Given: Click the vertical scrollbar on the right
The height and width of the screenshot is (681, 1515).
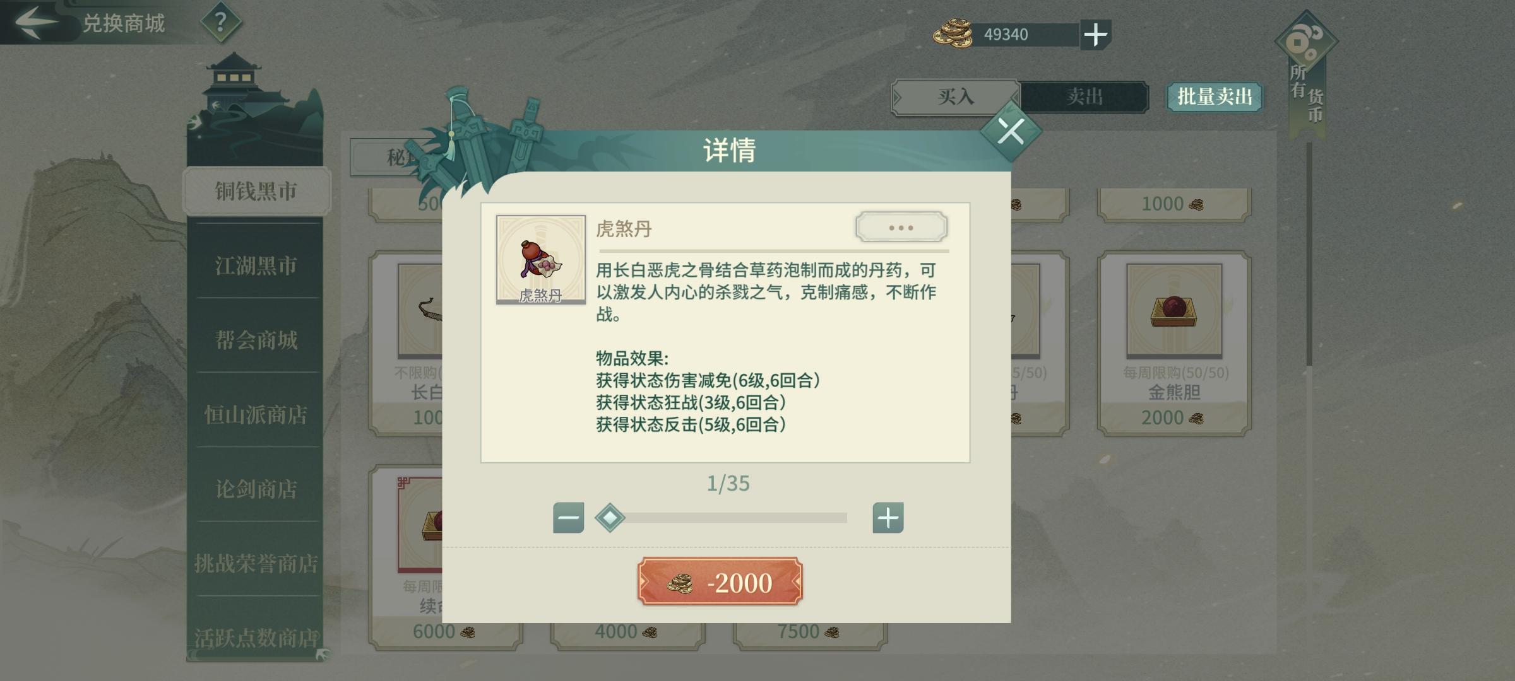Looking at the screenshot, I should 1309,252.
